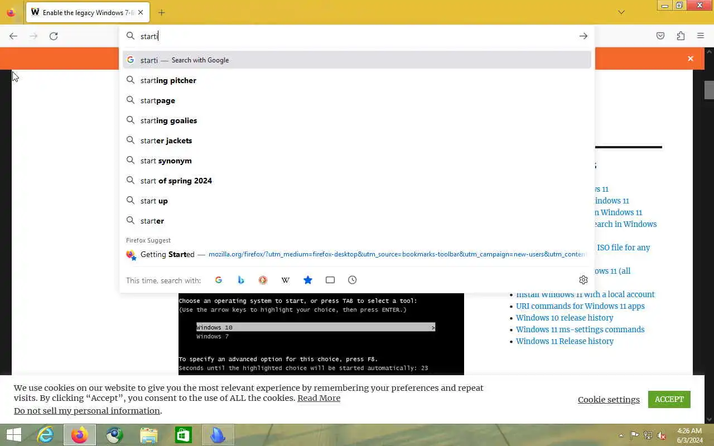Open File Explorer from taskbar
Screen dimensions: 714x446
pos(148,435)
